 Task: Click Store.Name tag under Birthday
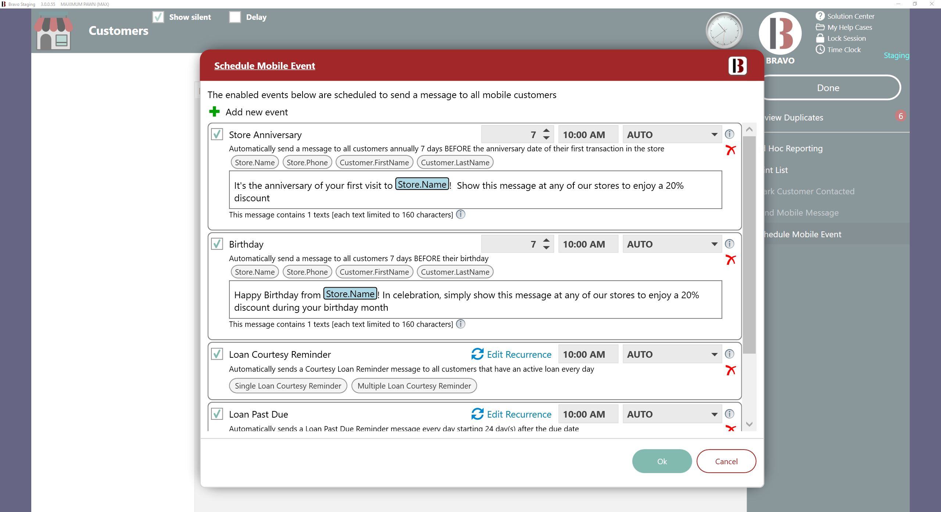pos(254,272)
